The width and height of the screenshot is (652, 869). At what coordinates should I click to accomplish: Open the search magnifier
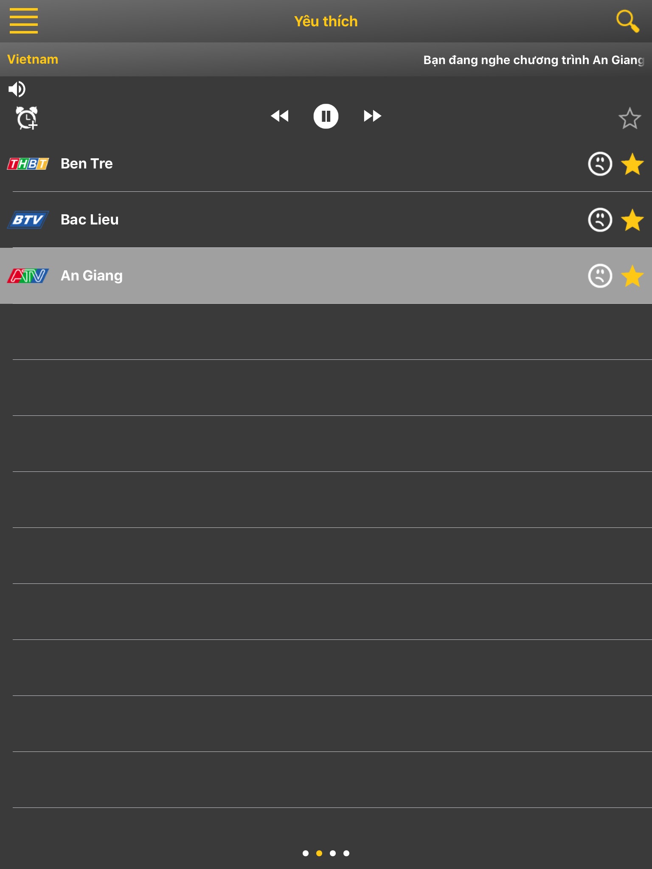coord(627,21)
